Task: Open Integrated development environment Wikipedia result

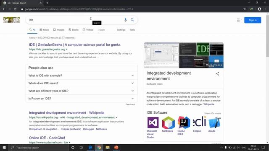Action: pos(66,113)
